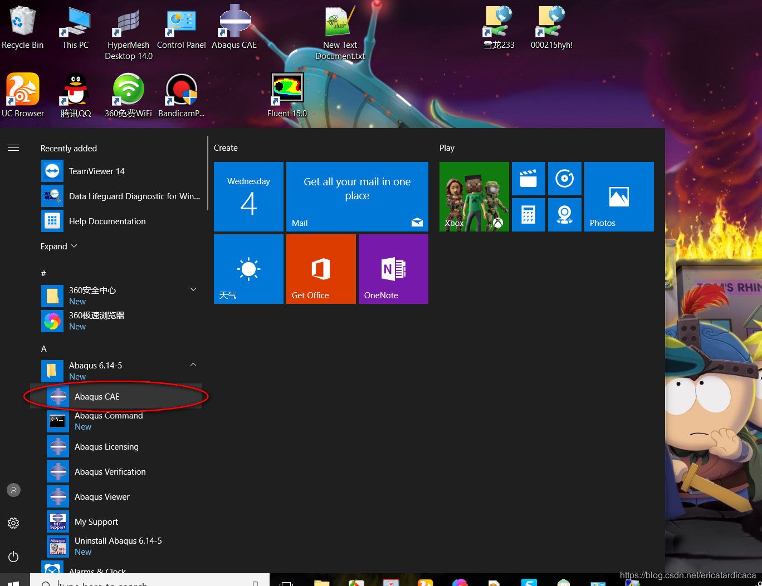Screen dimensions: 762x586
Task: Launch the Fluent 15.0 desktop shortcut
Action: tap(287, 96)
